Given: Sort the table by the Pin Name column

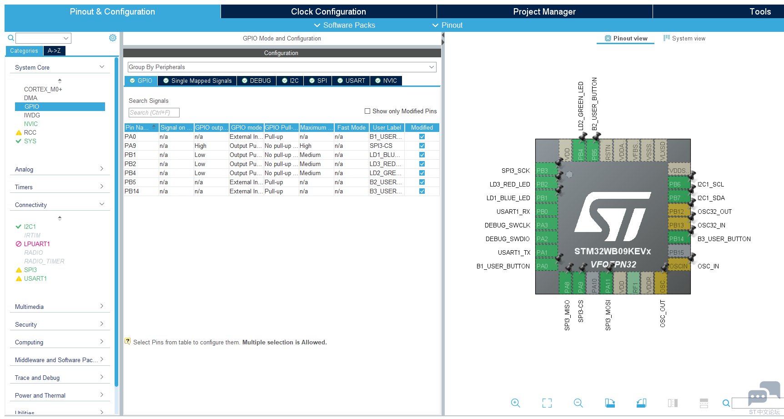Looking at the screenshot, I should pyautogui.click(x=141, y=127).
